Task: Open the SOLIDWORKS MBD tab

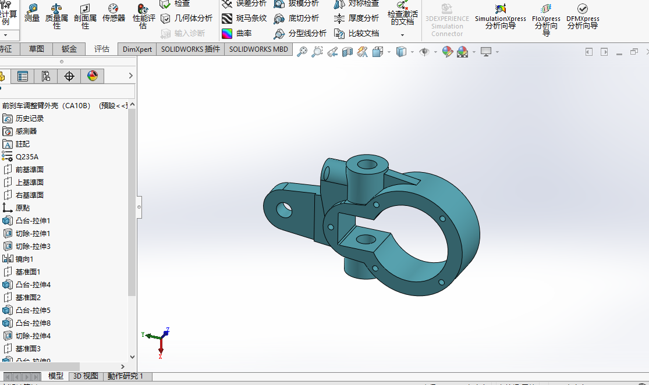Action: click(x=258, y=49)
